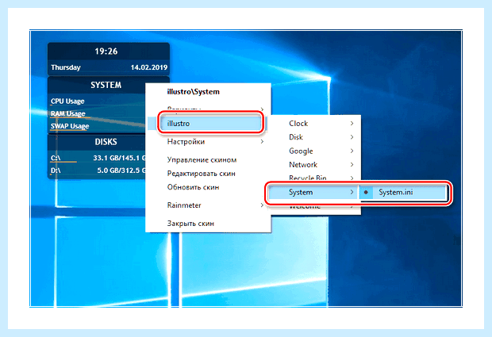This screenshot has width=492, height=337.
Task: Click the SWAP Usage label
Action: [70, 126]
